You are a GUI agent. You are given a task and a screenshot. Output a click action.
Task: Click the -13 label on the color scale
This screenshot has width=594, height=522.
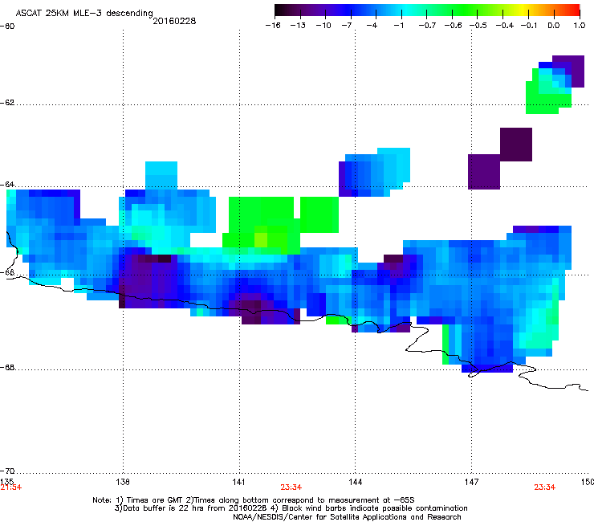298,26
